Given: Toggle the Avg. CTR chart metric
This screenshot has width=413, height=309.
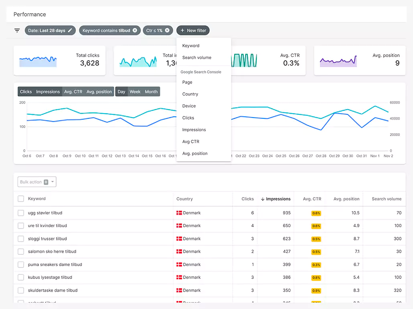Looking at the screenshot, I should pyautogui.click(x=73, y=91).
